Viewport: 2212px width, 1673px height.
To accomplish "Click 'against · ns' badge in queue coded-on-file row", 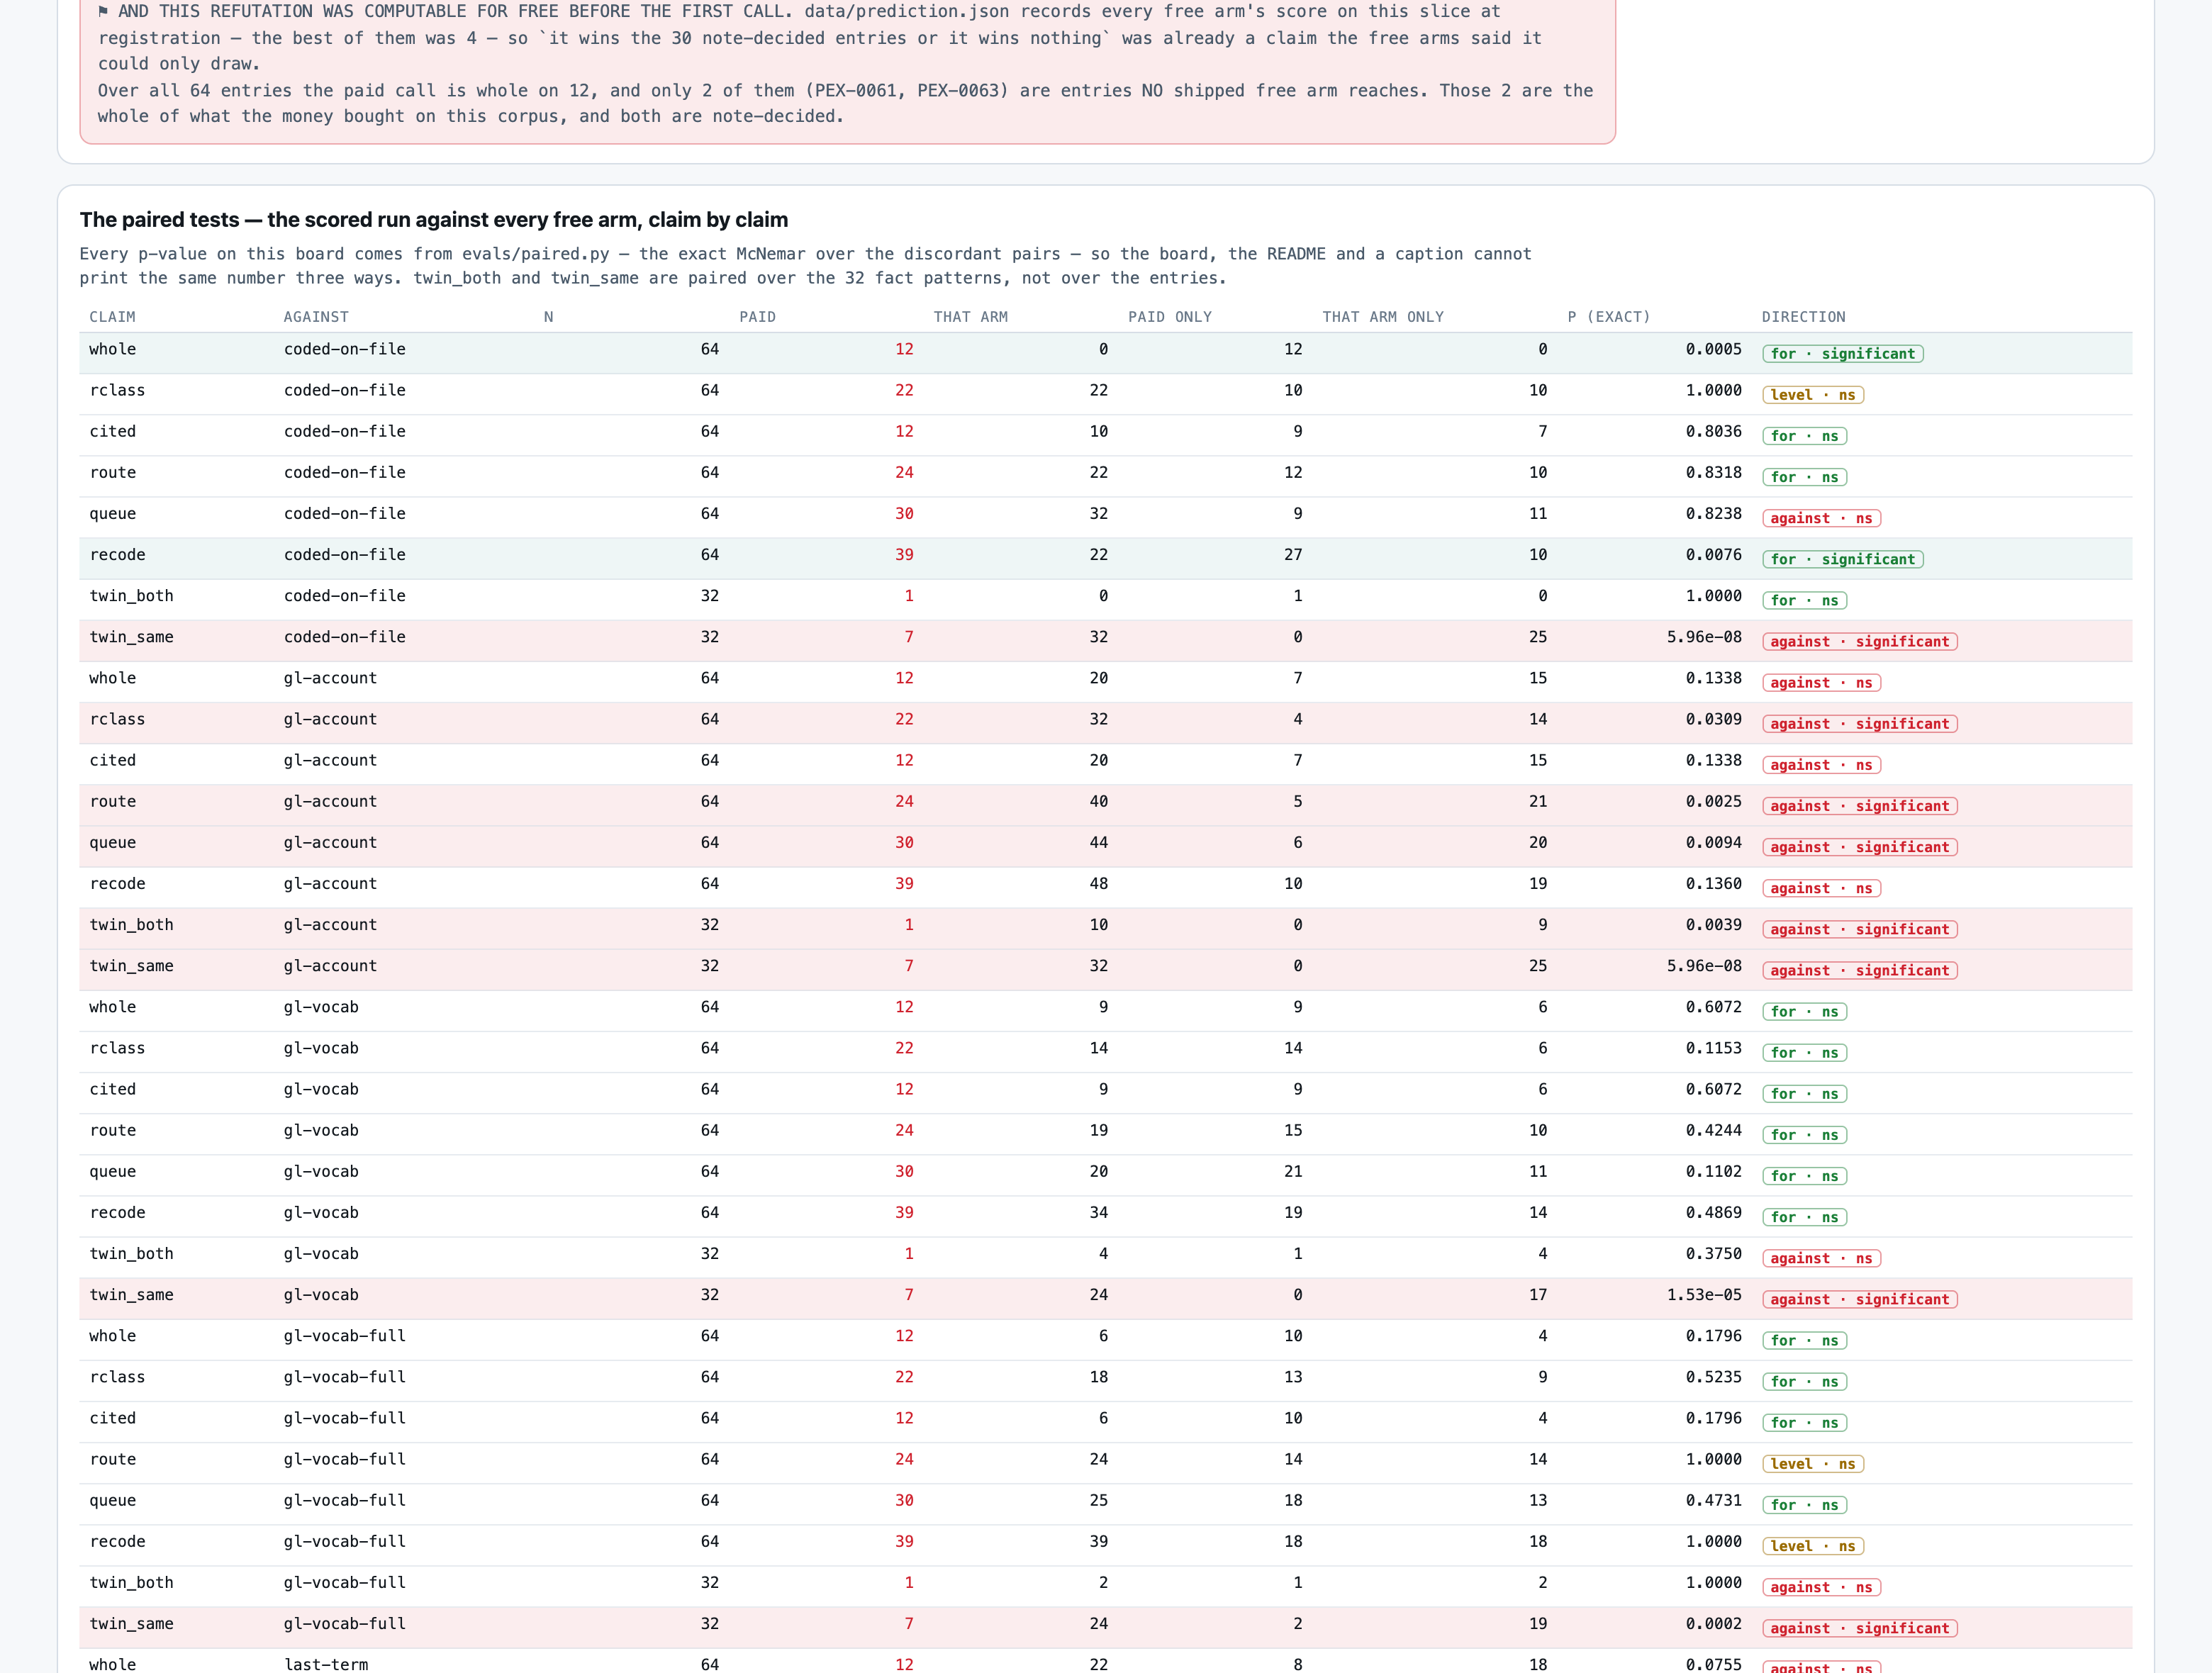I will (x=1821, y=518).
